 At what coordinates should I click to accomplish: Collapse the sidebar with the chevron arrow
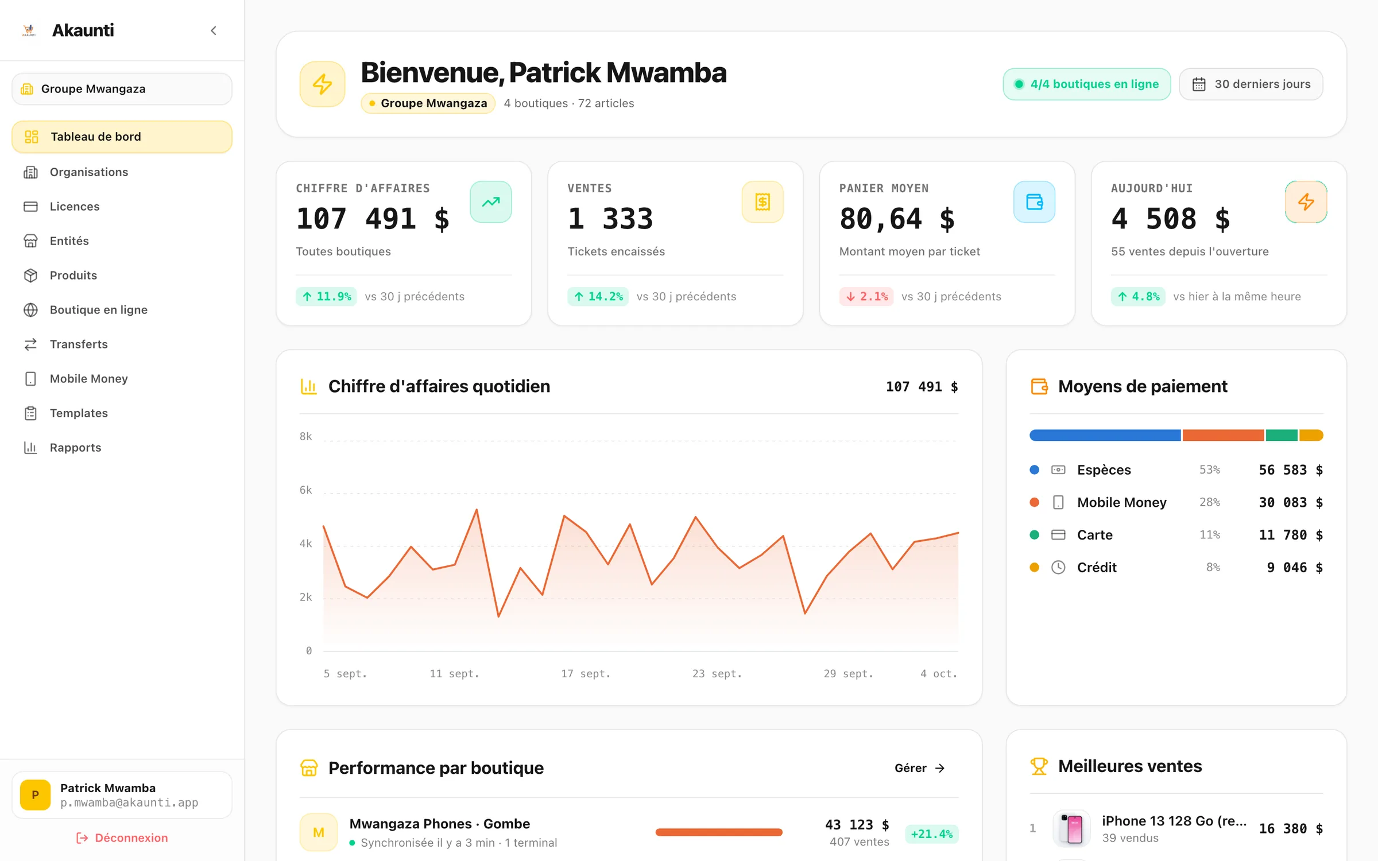[x=214, y=30]
